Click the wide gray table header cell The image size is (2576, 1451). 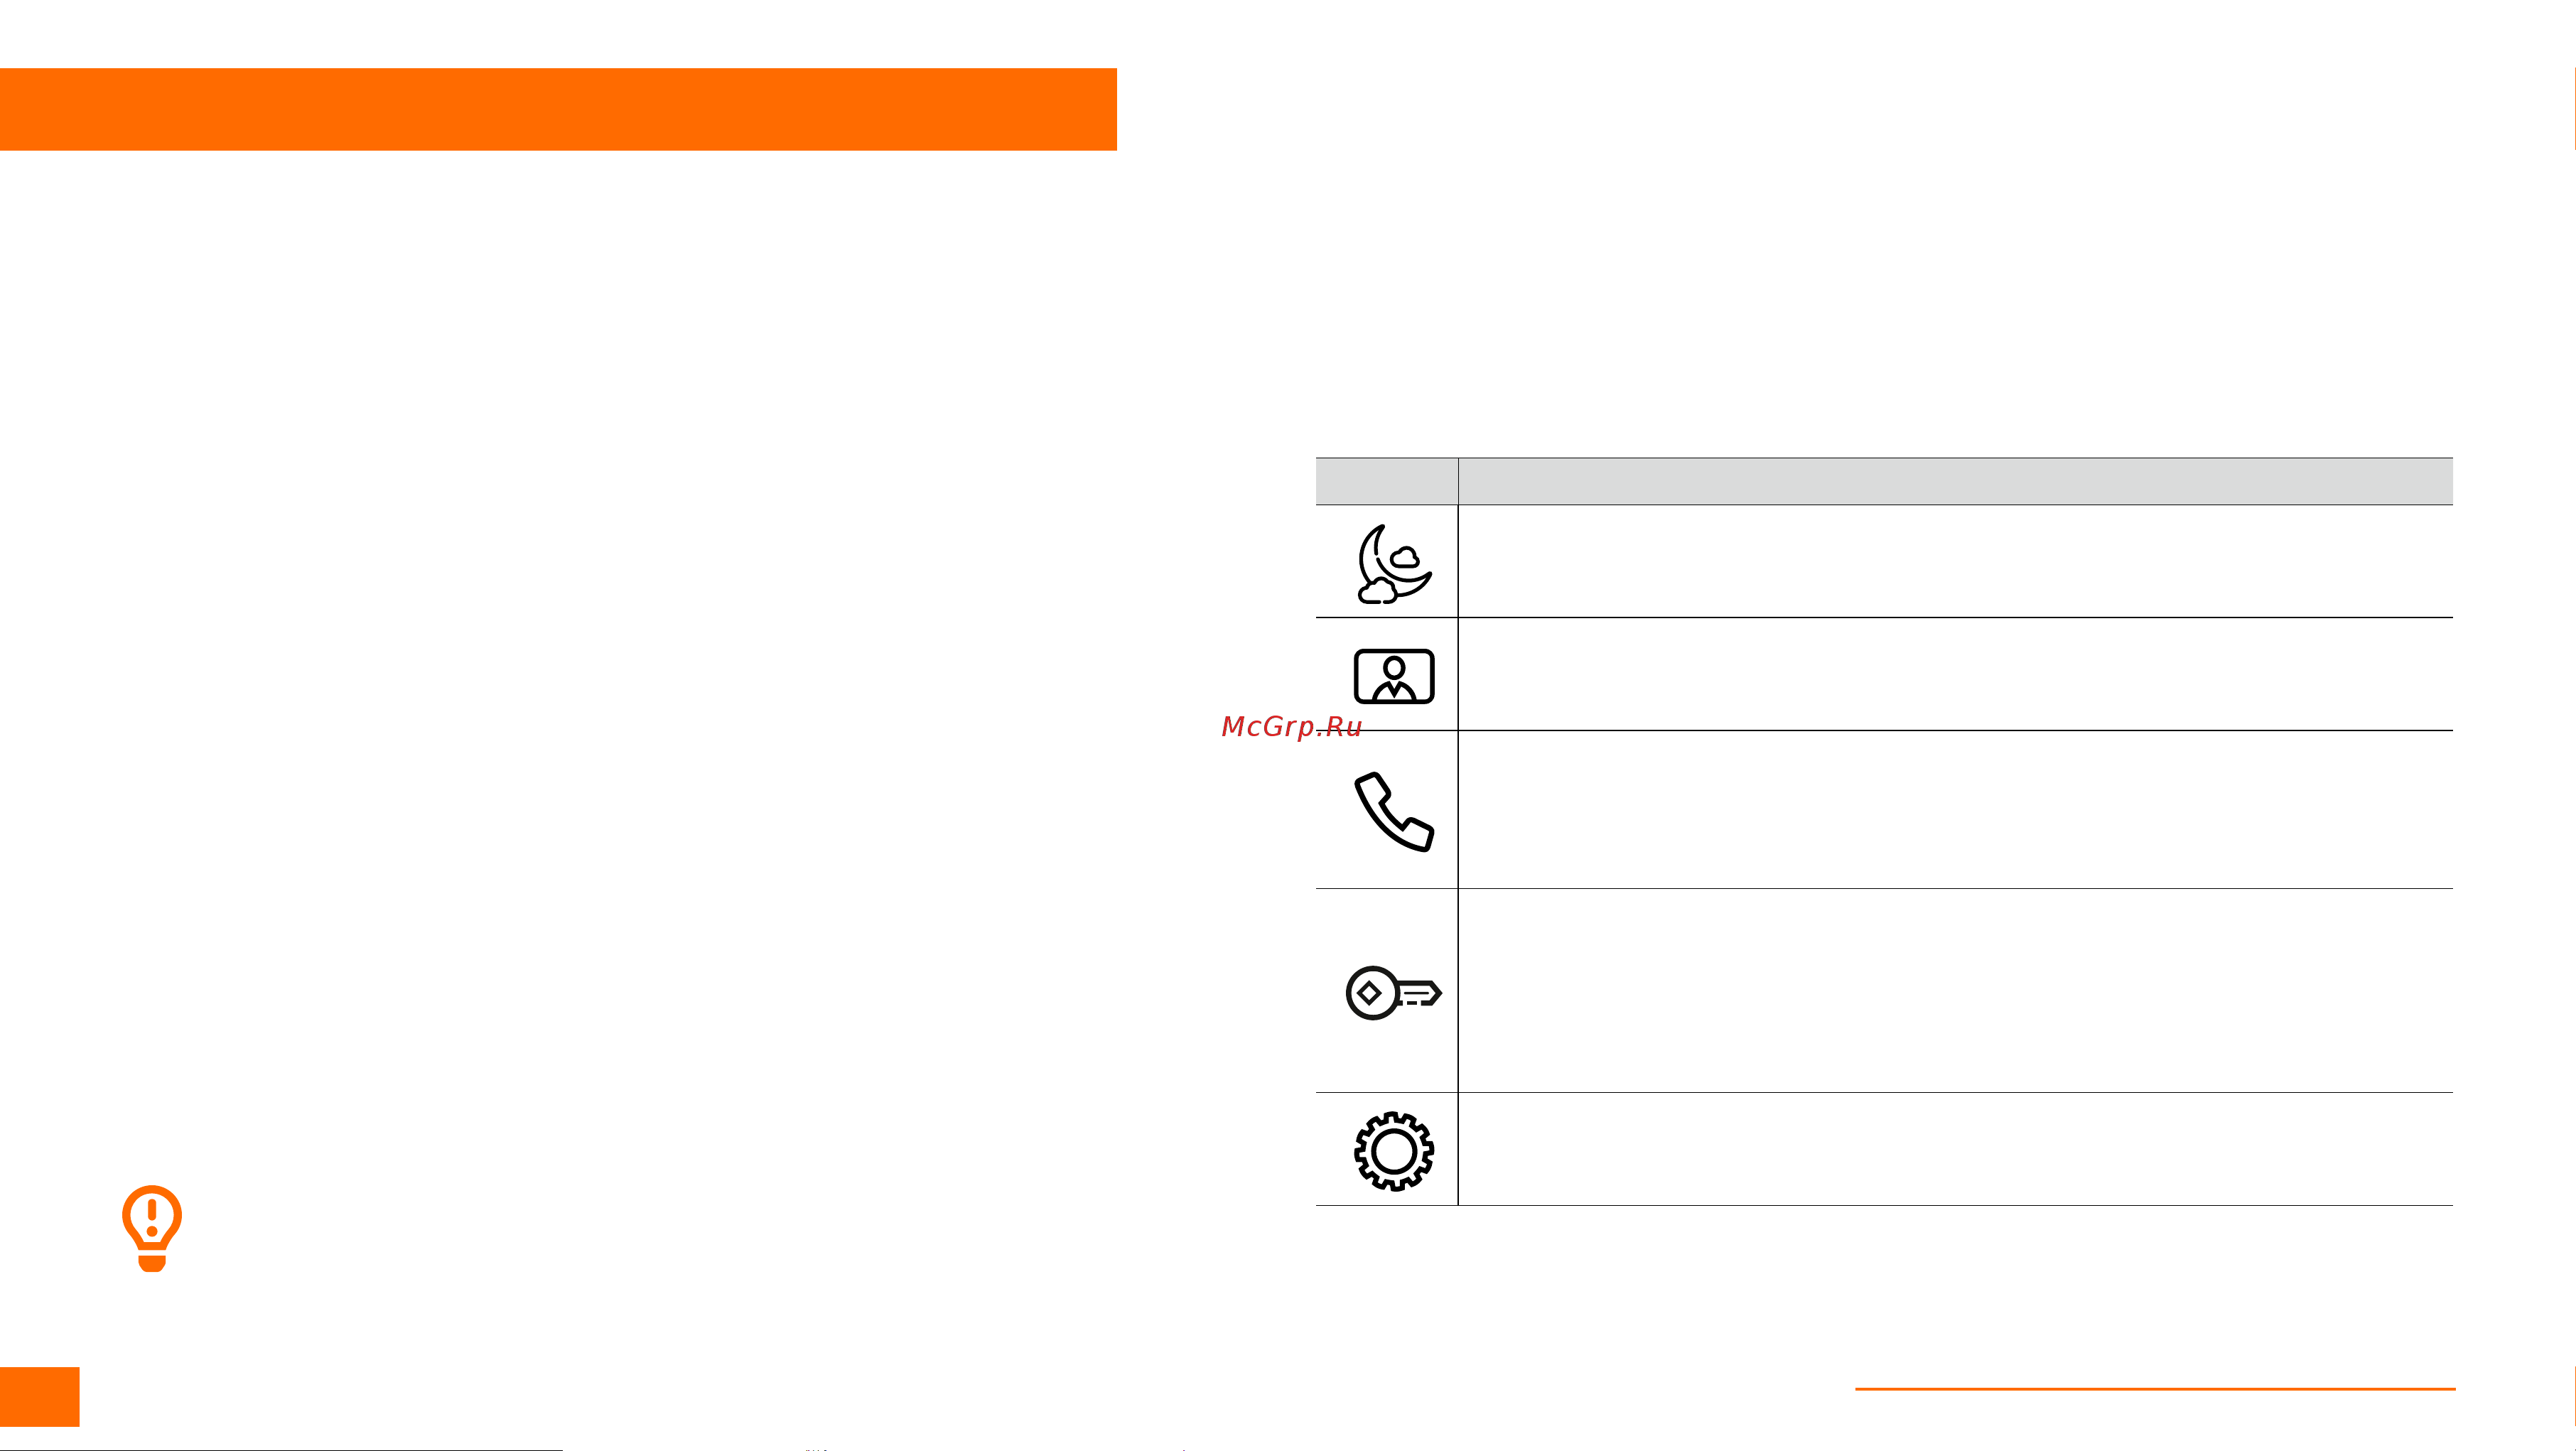1955,481
